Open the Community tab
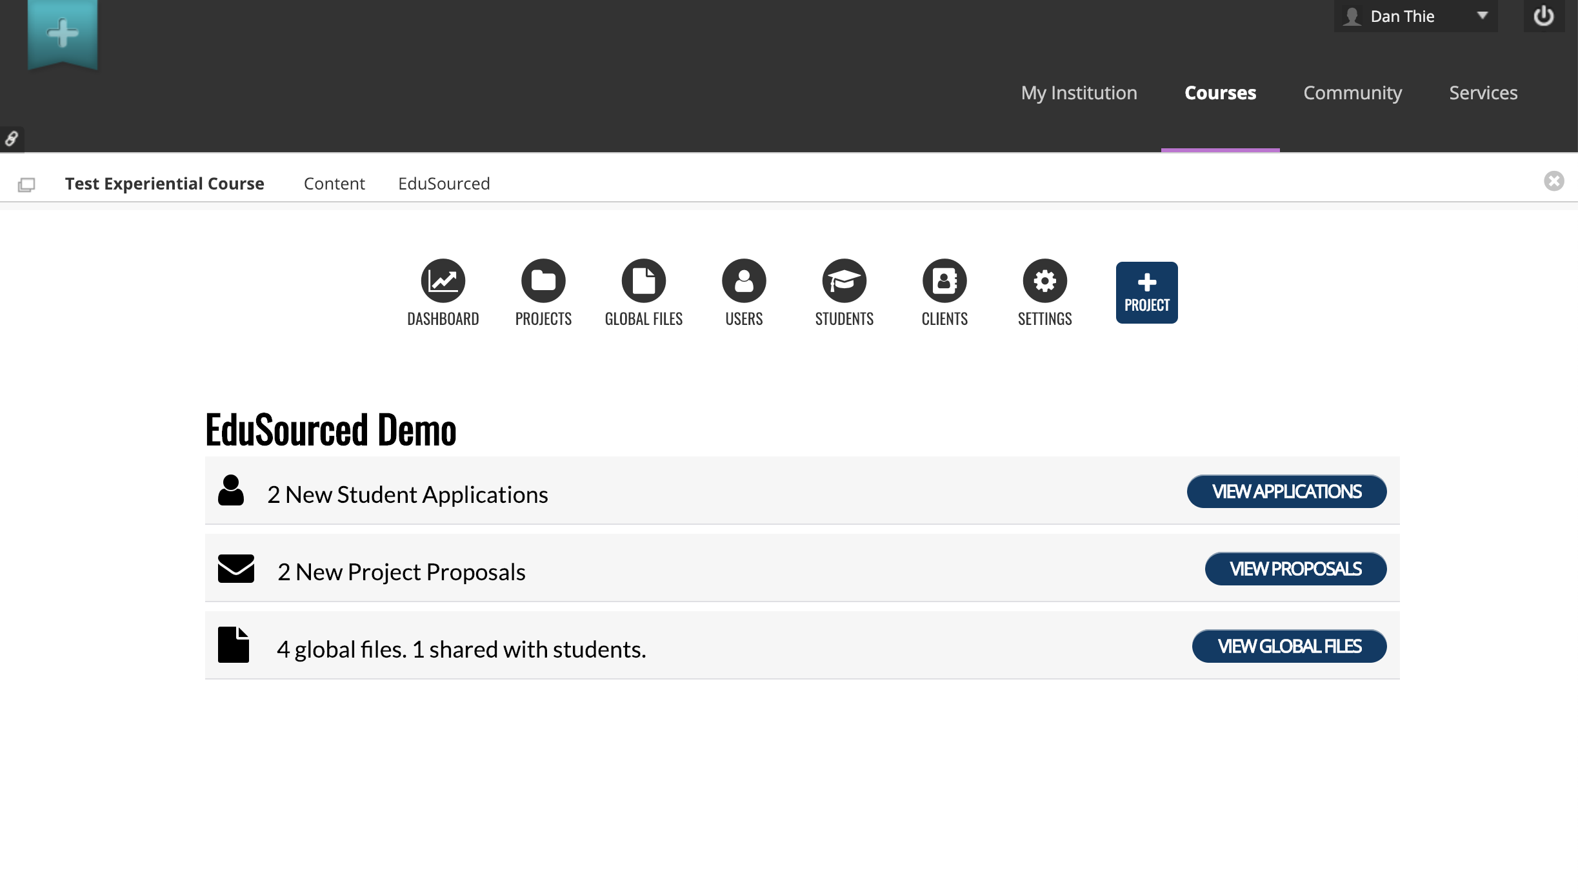1578x891 pixels. coord(1352,93)
